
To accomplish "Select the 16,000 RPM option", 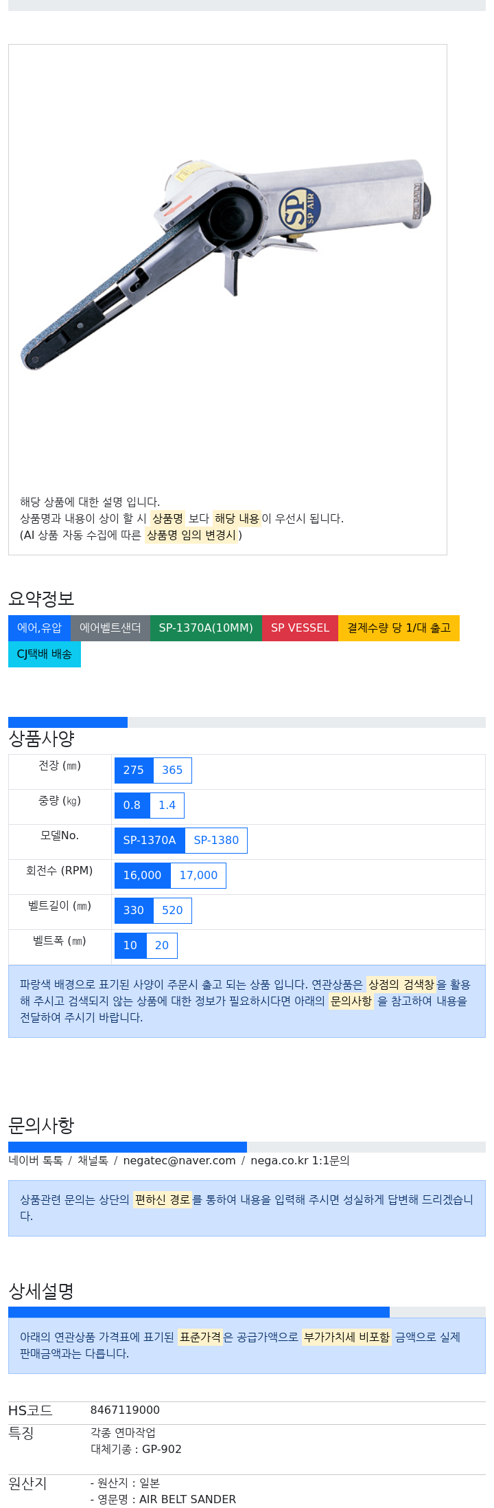I will click(143, 875).
